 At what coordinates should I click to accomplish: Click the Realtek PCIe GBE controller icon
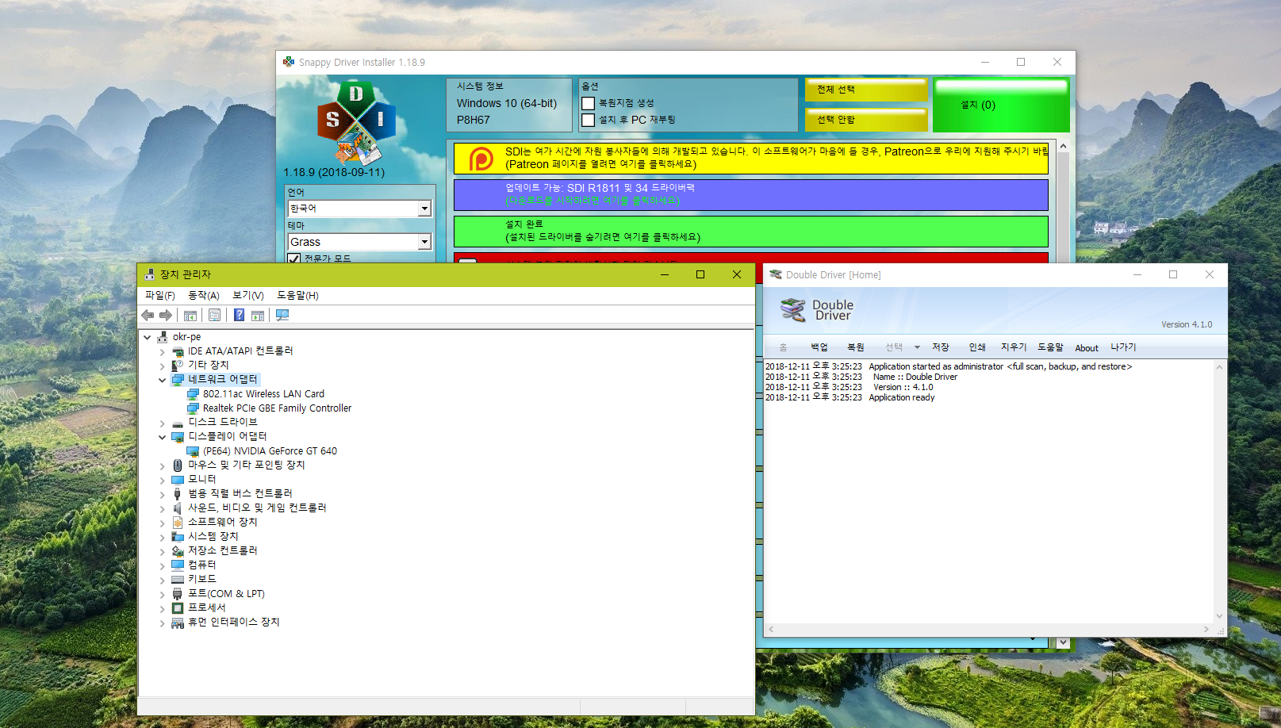pyautogui.click(x=193, y=408)
